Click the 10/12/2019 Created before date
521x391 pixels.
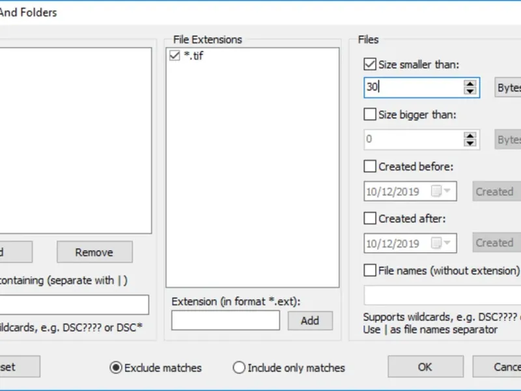coord(393,192)
